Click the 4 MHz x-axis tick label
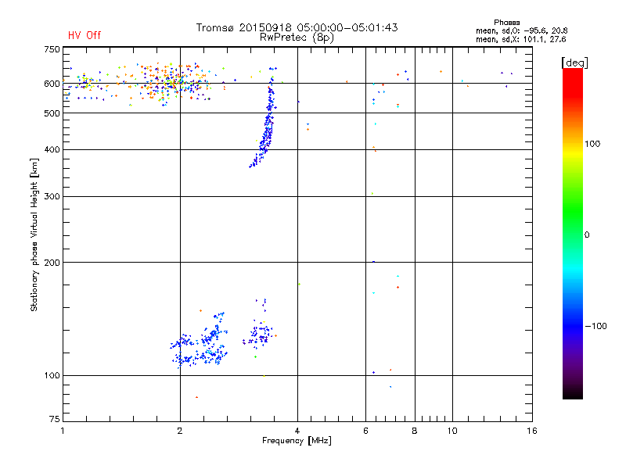626x469 pixels. (297, 431)
